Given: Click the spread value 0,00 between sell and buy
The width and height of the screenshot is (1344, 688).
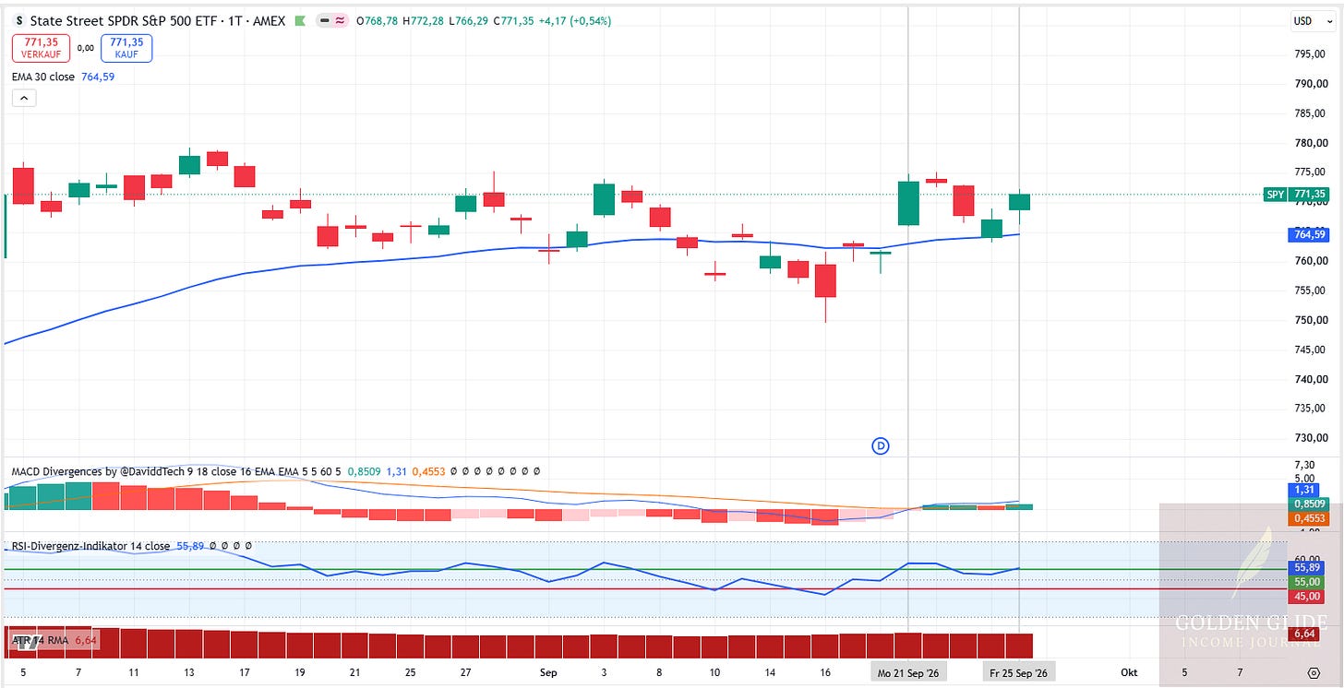Looking at the screenshot, I should (85, 48).
